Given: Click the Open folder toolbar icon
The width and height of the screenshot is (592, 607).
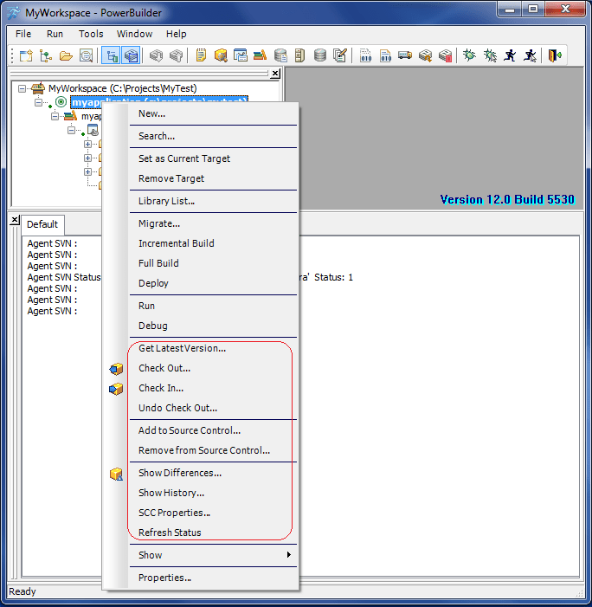Looking at the screenshot, I should coord(66,55).
